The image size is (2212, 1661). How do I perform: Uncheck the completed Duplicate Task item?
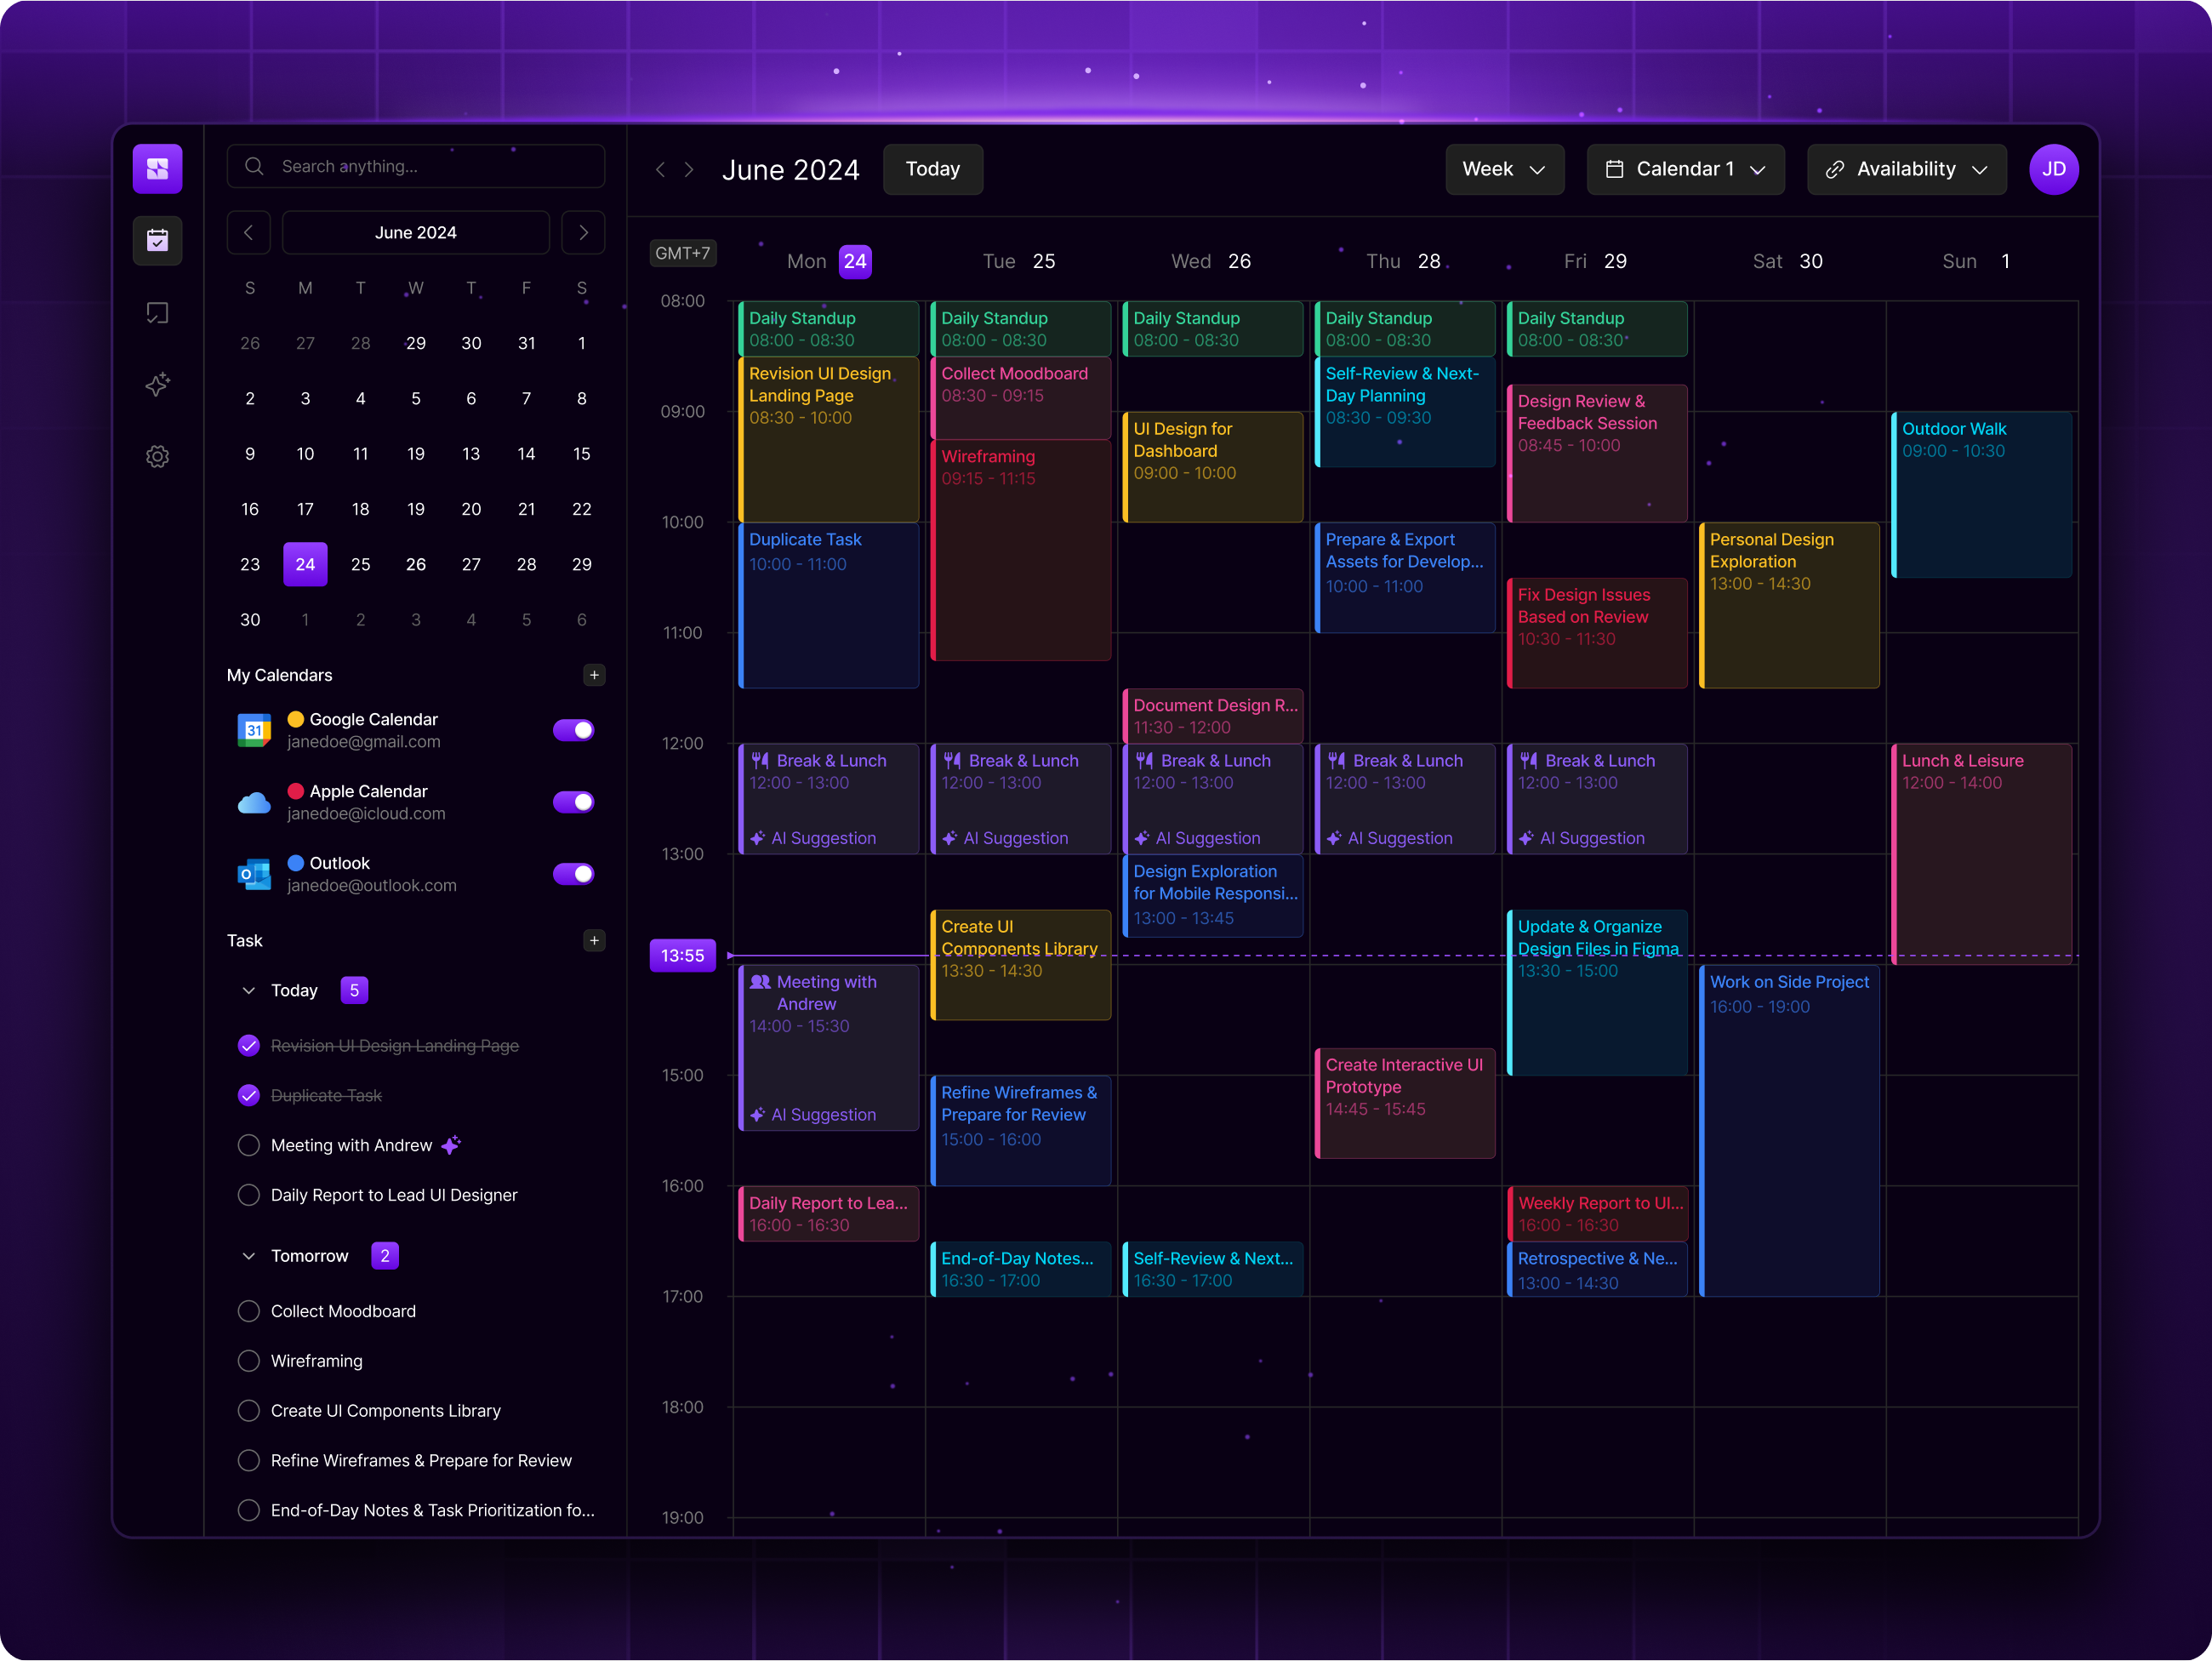coord(248,1095)
